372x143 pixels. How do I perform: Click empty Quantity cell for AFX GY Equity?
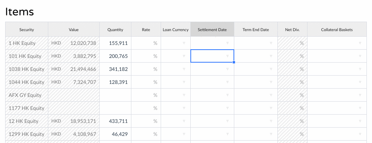[115, 95]
